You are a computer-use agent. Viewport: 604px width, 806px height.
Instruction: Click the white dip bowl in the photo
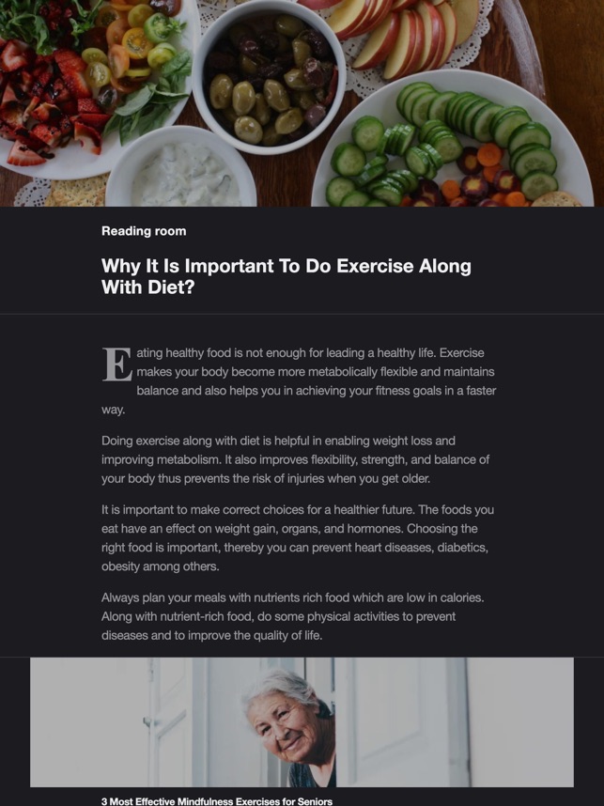tap(181, 168)
